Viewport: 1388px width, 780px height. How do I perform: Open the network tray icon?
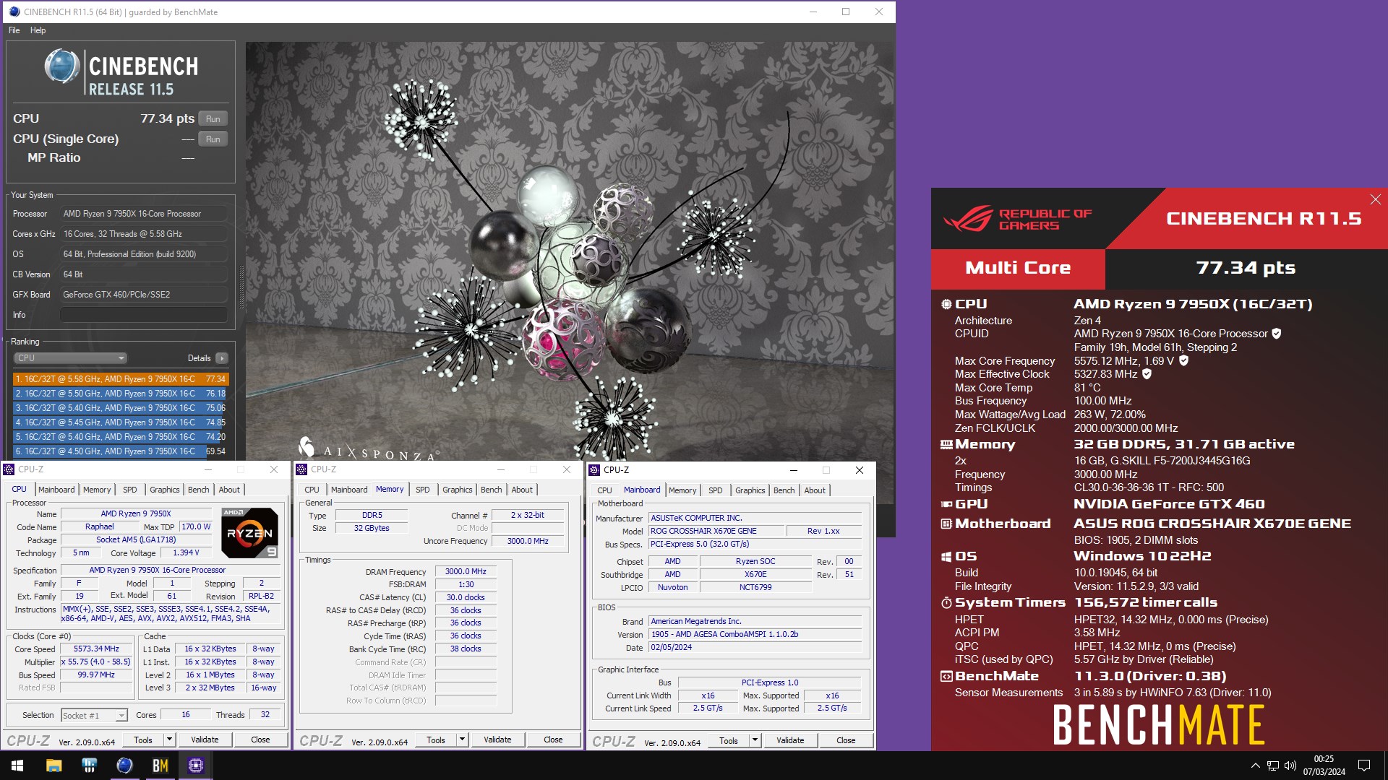[1273, 766]
